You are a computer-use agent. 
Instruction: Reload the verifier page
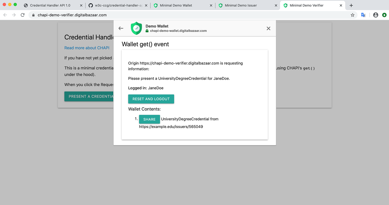tap(23, 15)
